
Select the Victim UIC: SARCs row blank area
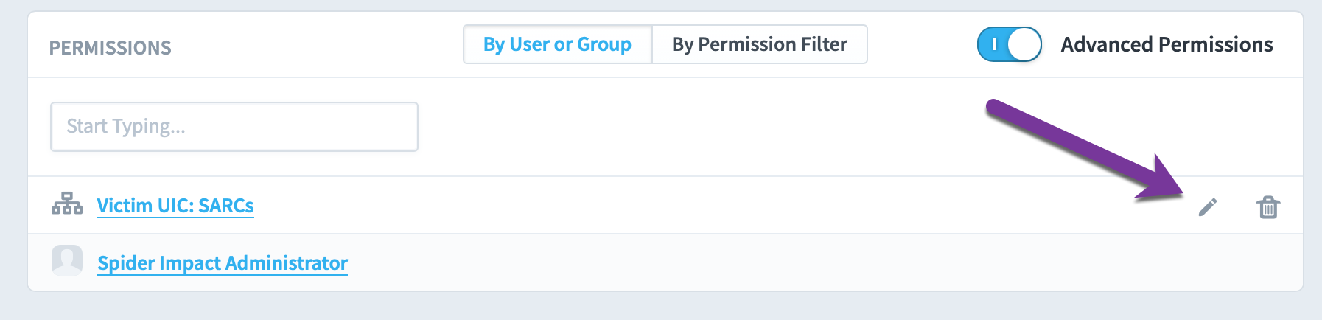(722, 206)
